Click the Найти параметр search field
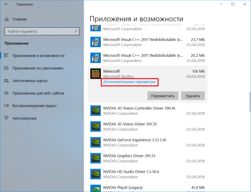The height and width of the screenshot is (192, 251). pos(42,31)
